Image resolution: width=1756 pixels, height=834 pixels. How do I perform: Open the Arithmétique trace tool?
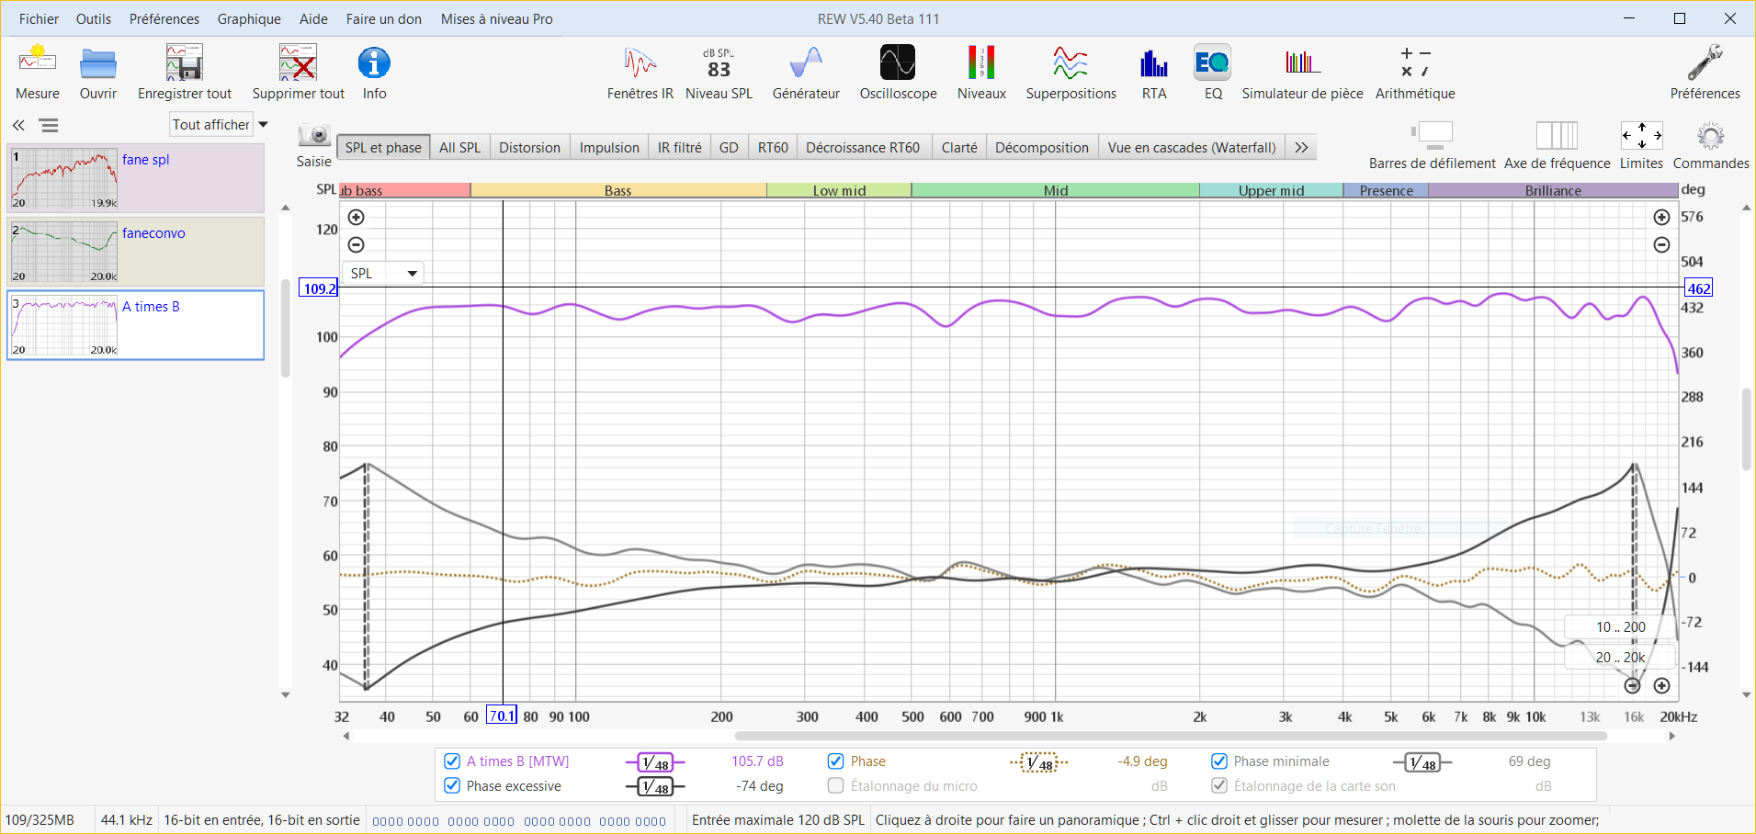[x=1415, y=72]
